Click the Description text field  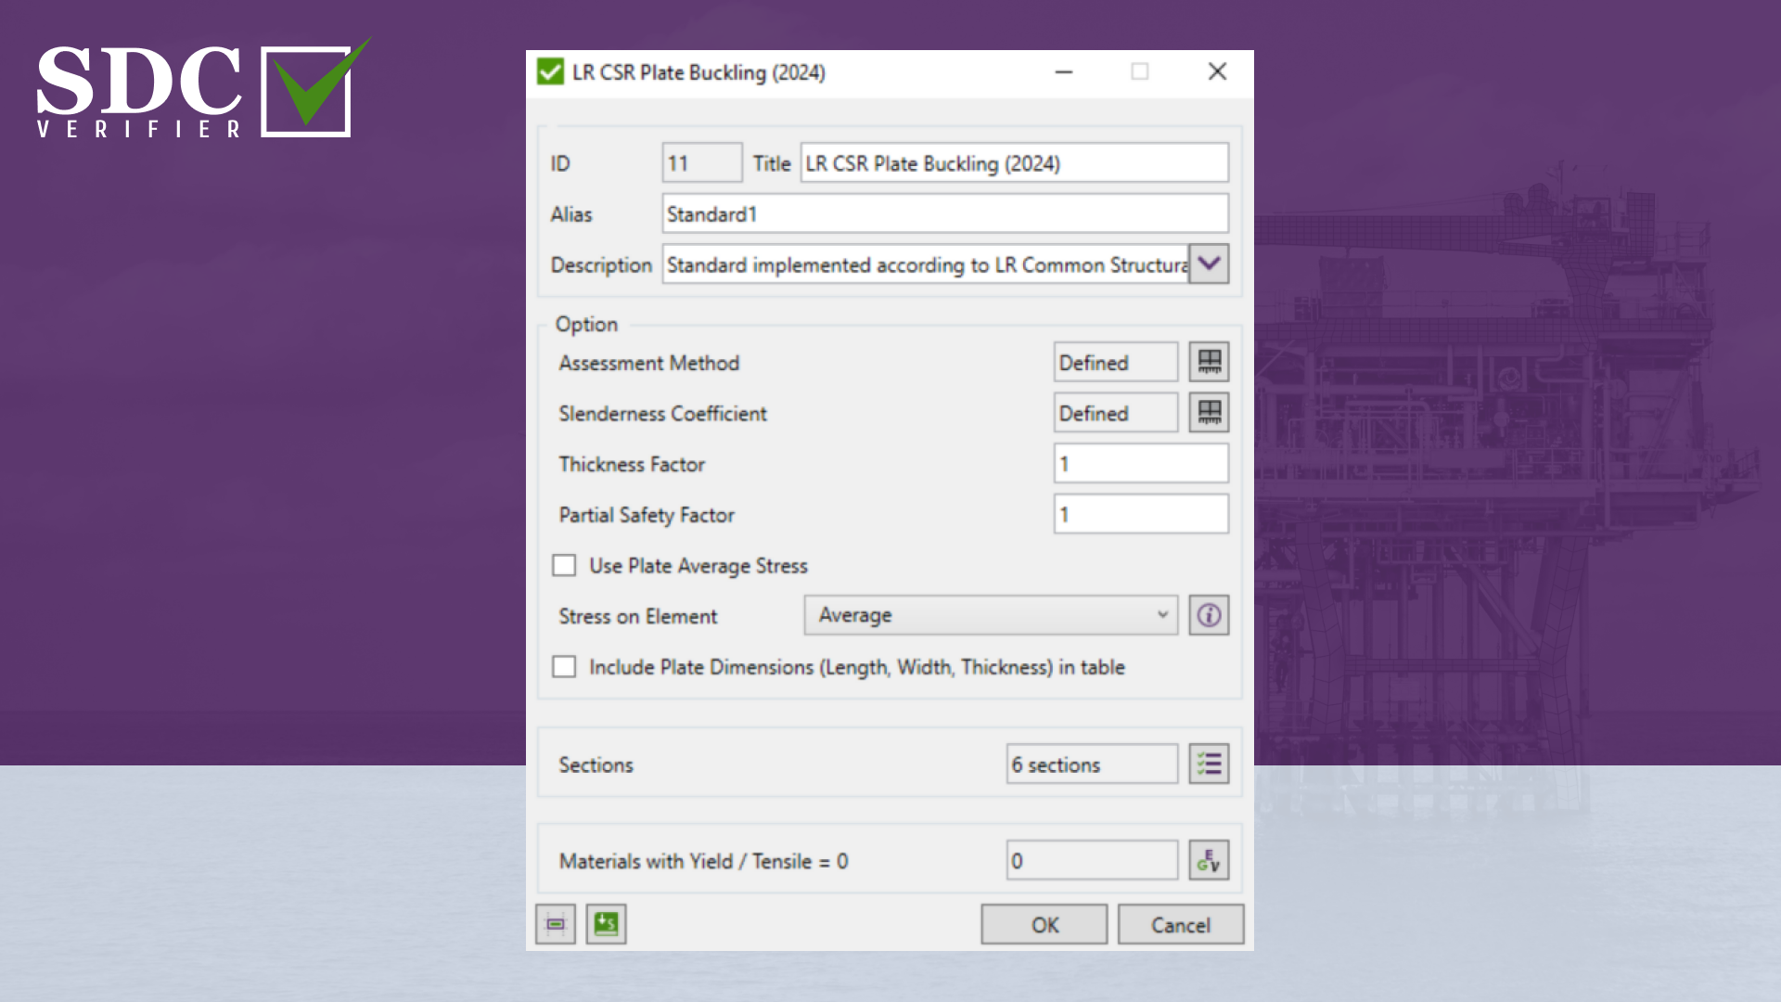(x=926, y=264)
